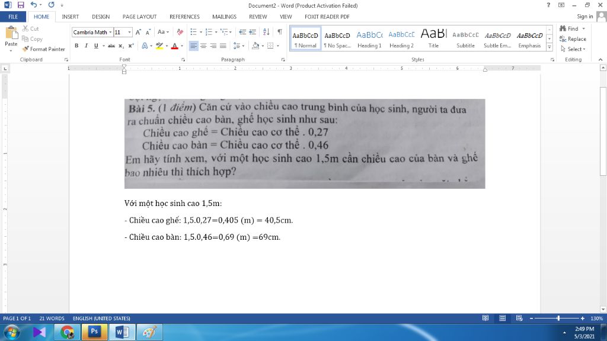Decrease the paragraph indent
Screen dimensions: 607x341
(x=242, y=32)
